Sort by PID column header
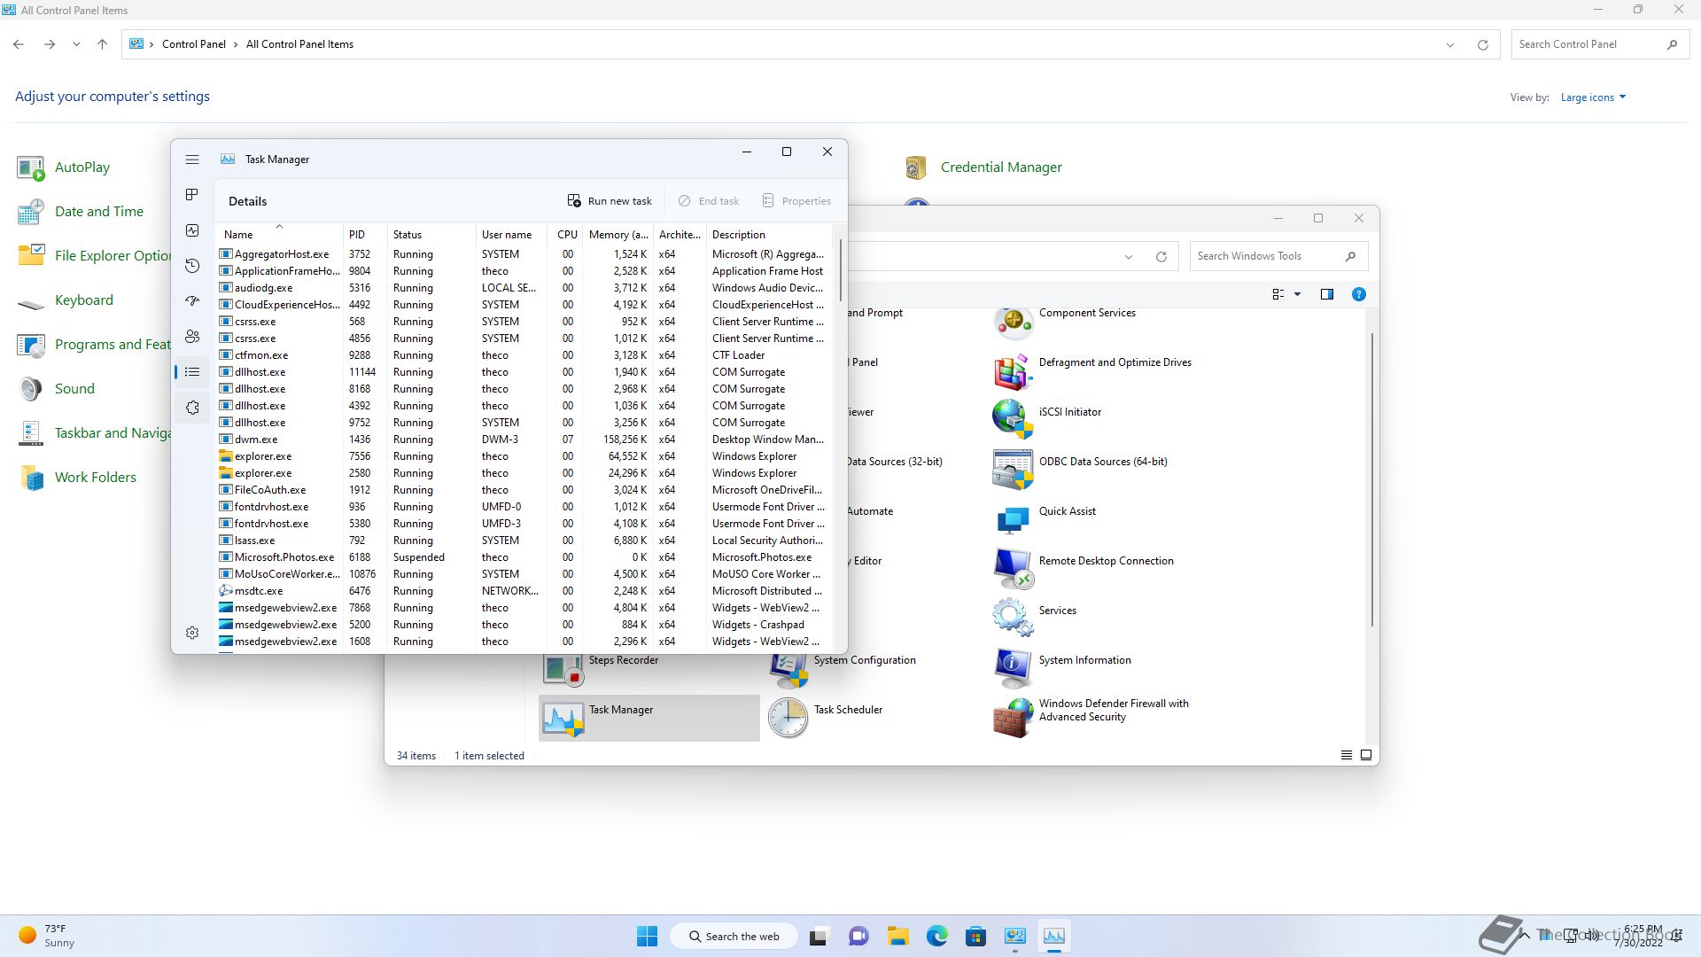1701x957 pixels. point(365,235)
